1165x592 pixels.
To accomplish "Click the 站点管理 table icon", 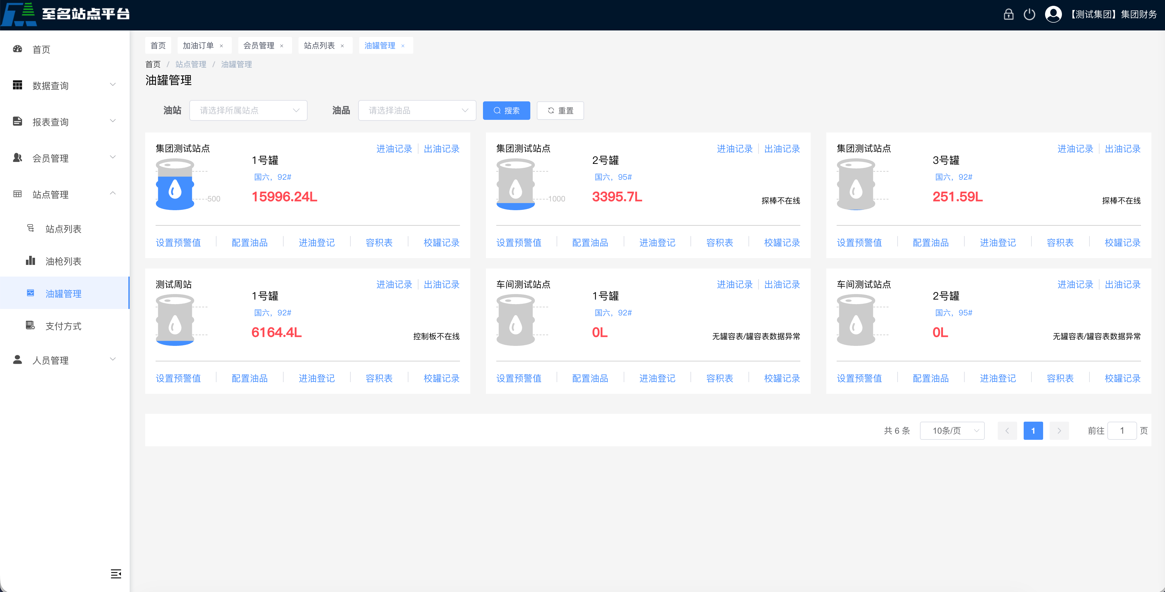I will pyautogui.click(x=18, y=194).
